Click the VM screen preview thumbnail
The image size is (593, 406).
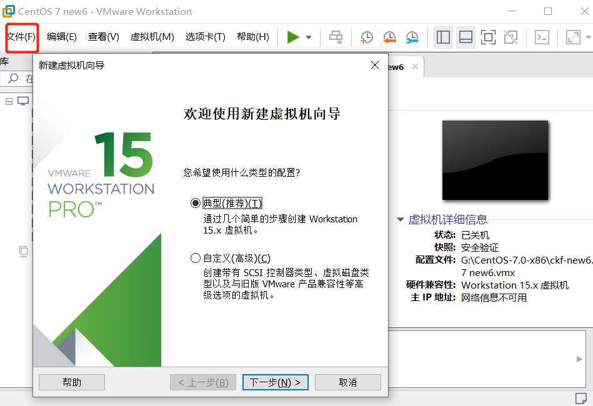click(495, 160)
